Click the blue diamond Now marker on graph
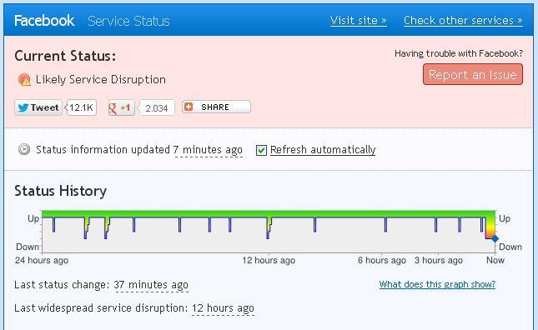 495,238
